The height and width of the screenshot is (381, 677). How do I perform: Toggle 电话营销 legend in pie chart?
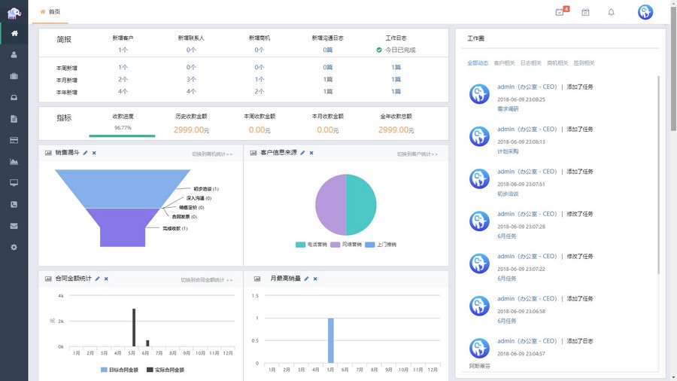[311, 245]
